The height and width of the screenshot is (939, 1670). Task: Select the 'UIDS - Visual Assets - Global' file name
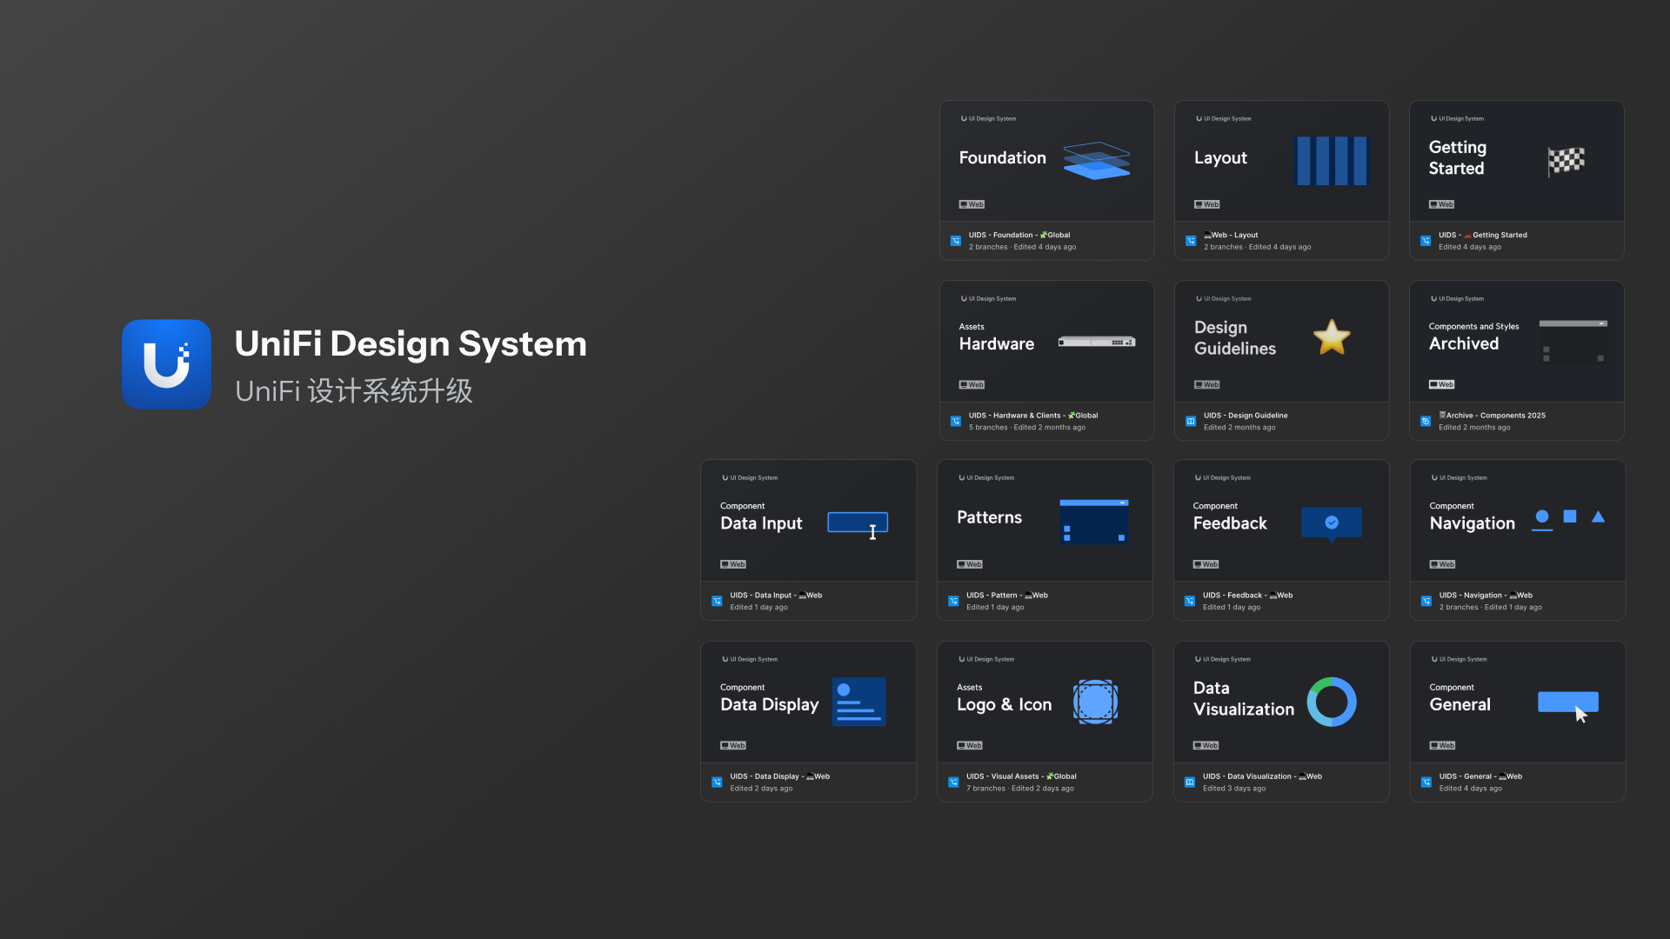pos(1021,776)
